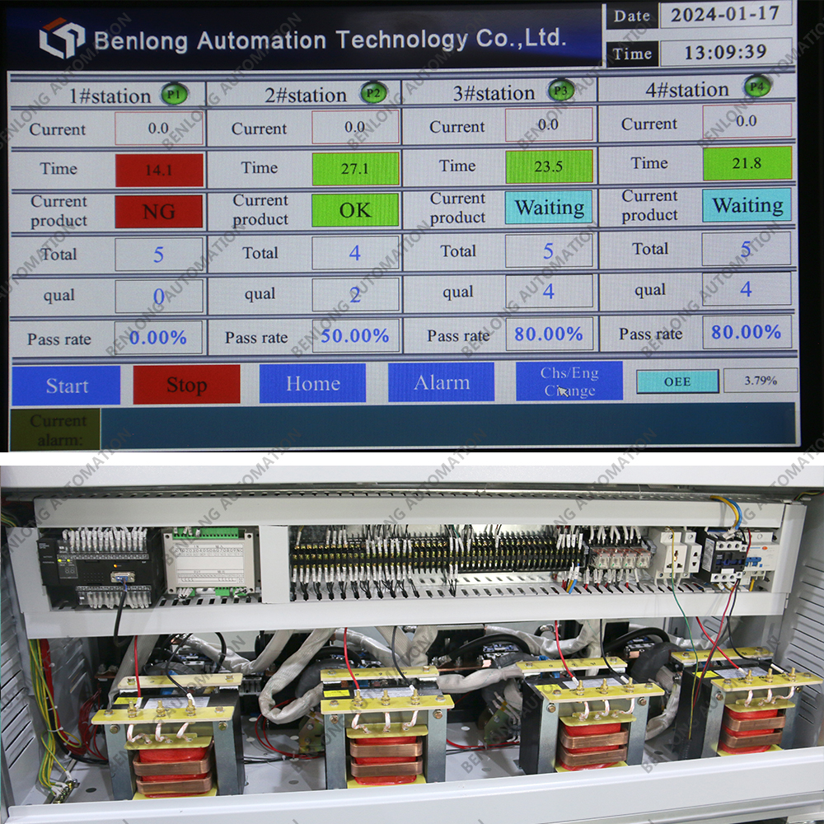Viewport: 824px width, 824px height.
Task: Click the green P1 indicator for 1#station
Action: 174,94
